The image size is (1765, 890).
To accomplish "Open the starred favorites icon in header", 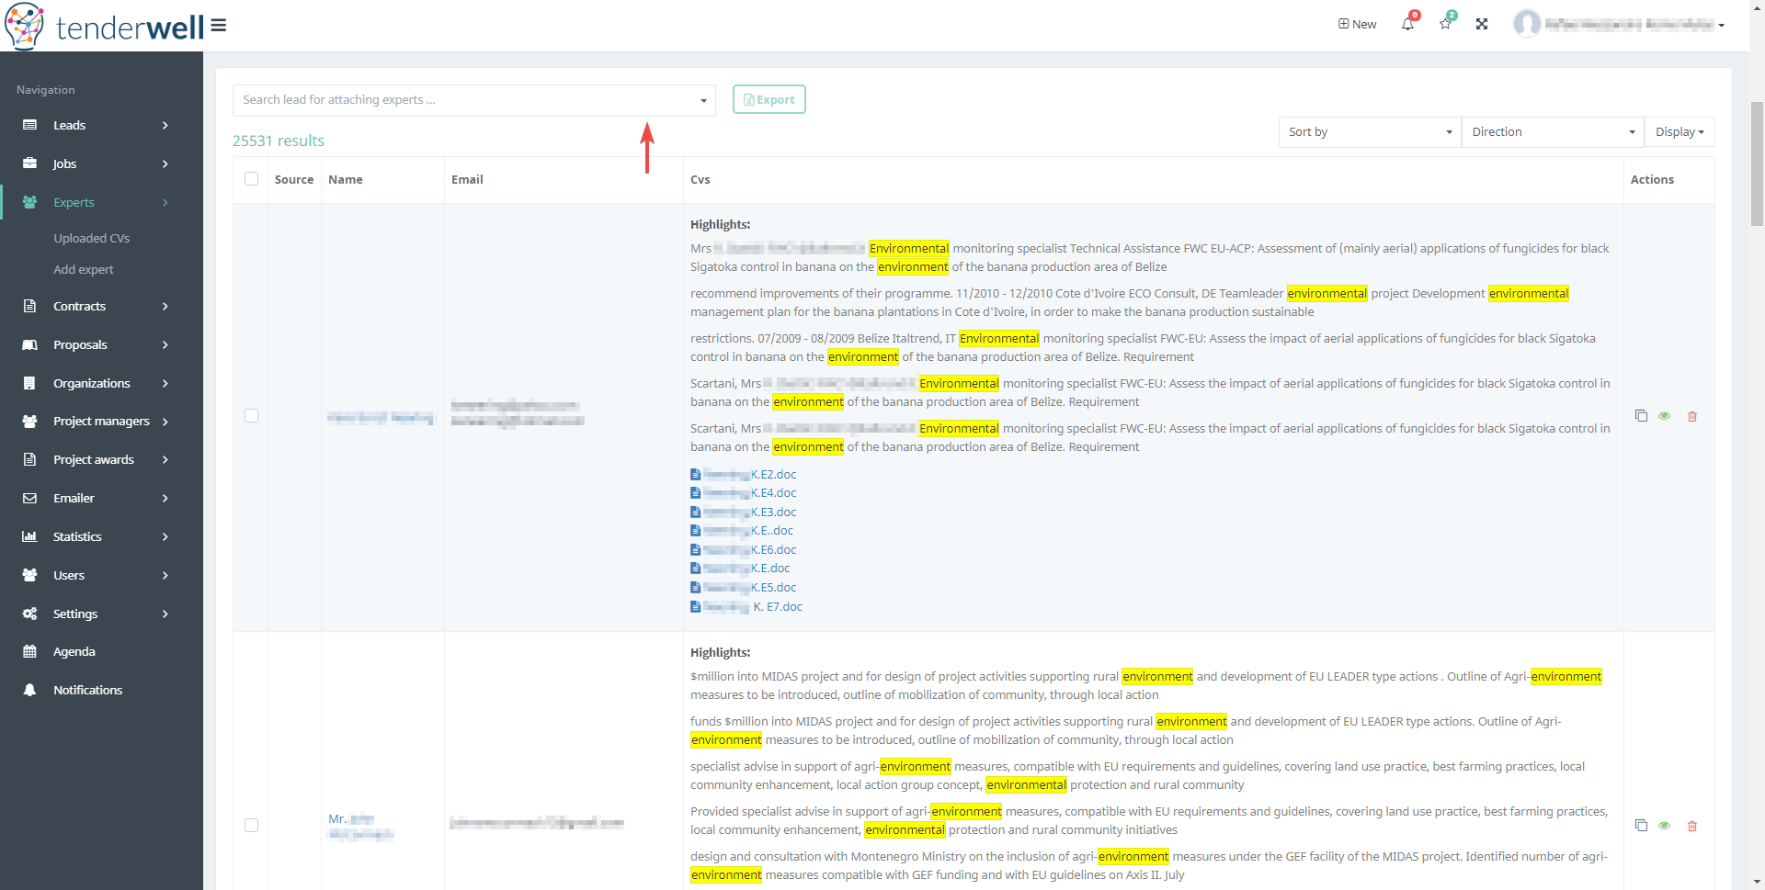I will (1445, 25).
